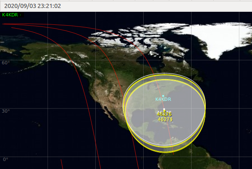This screenshot has height=169, width=252.
Task: Click the white satellite marker above 46276
Action: pyautogui.click(x=164, y=109)
